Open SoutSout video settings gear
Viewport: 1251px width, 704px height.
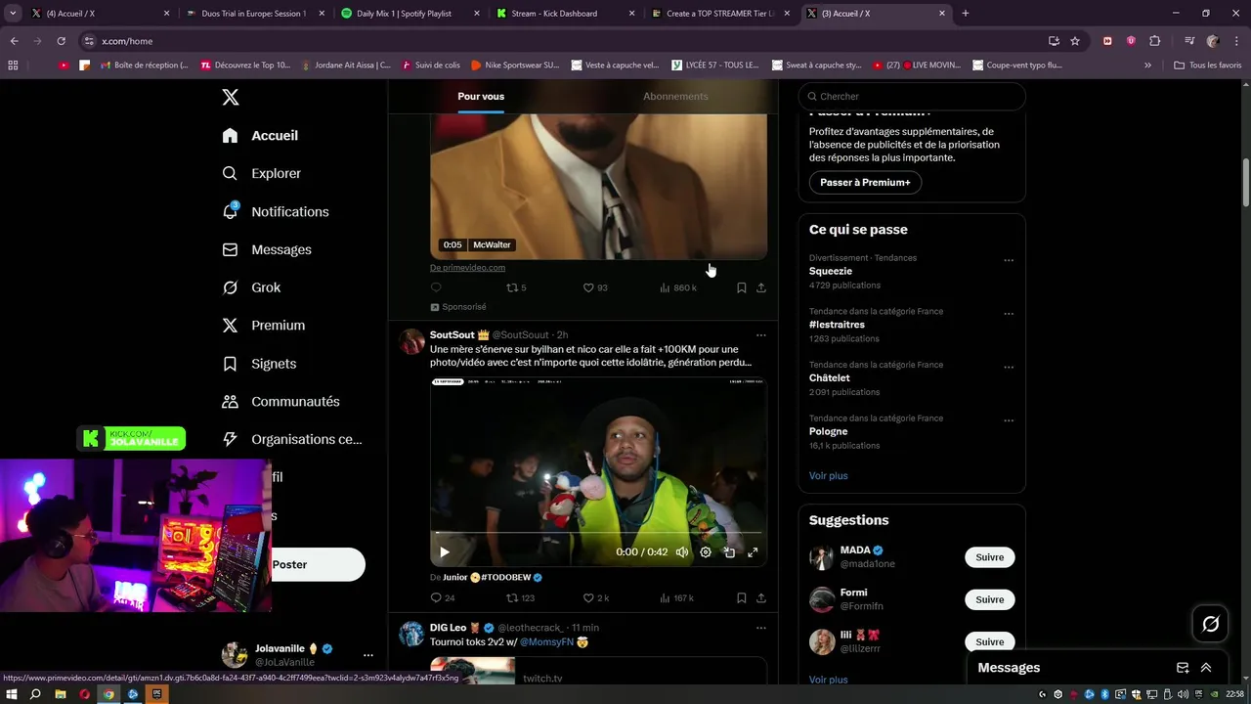click(x=705, y=552)
